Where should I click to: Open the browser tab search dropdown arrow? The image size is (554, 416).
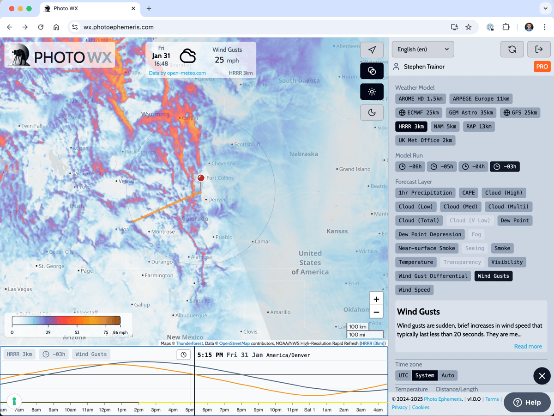(x=545, y=8)
